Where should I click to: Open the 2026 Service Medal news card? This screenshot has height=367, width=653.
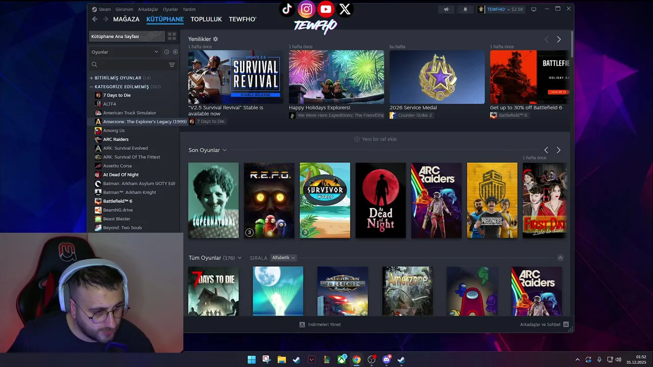tap(437, 77)
